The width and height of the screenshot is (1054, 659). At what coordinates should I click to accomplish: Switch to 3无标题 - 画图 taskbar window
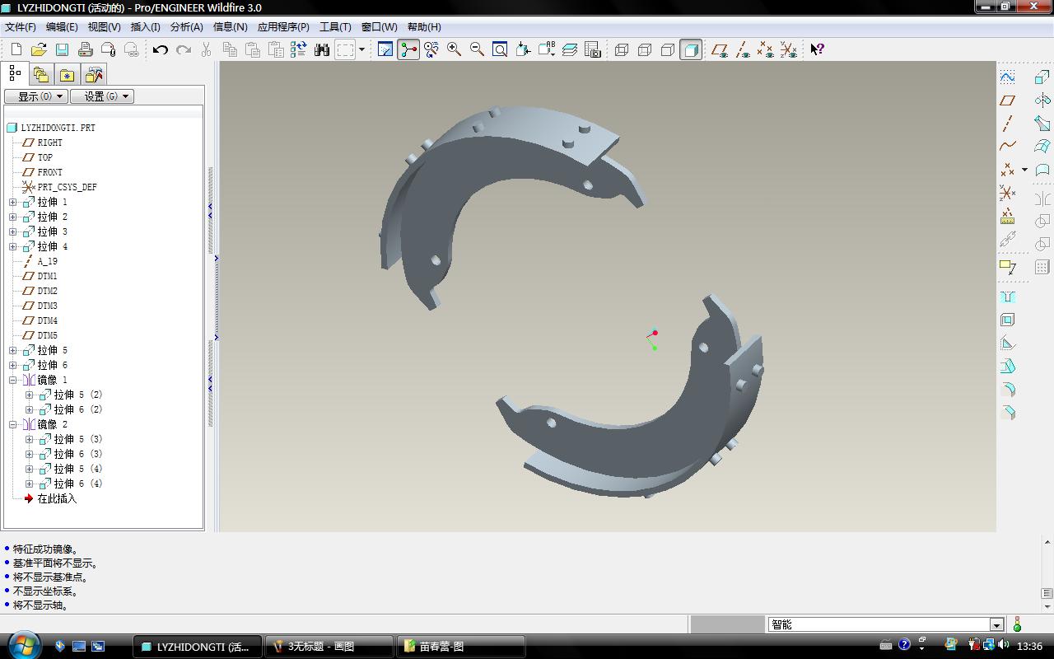coord(328,647)
